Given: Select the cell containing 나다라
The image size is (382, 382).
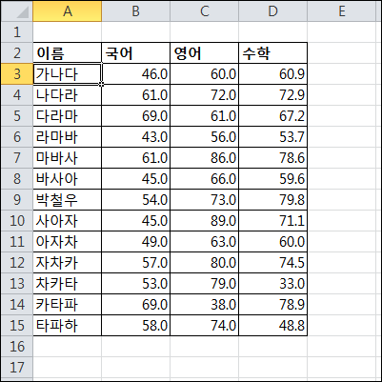Looking at the screenshot, I should [x=68, y=95].
